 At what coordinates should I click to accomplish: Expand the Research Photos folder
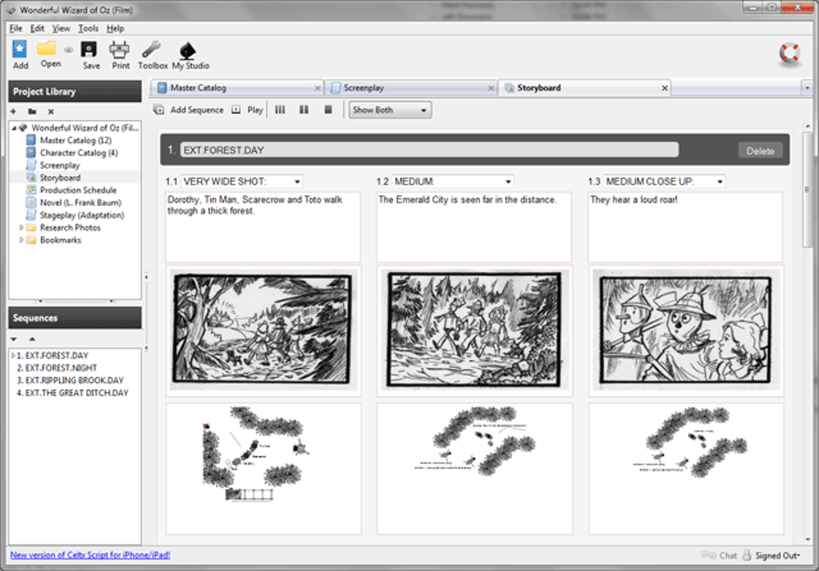pos(21,228)
